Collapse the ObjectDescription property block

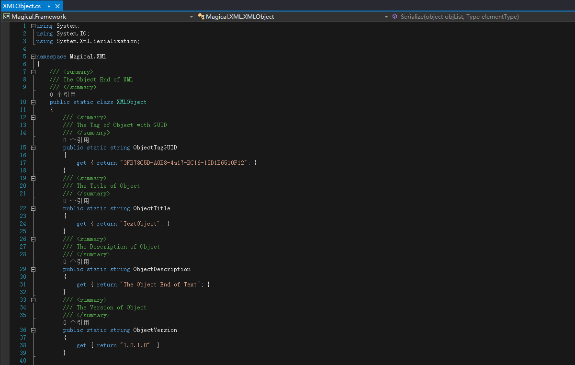[33, 269]
